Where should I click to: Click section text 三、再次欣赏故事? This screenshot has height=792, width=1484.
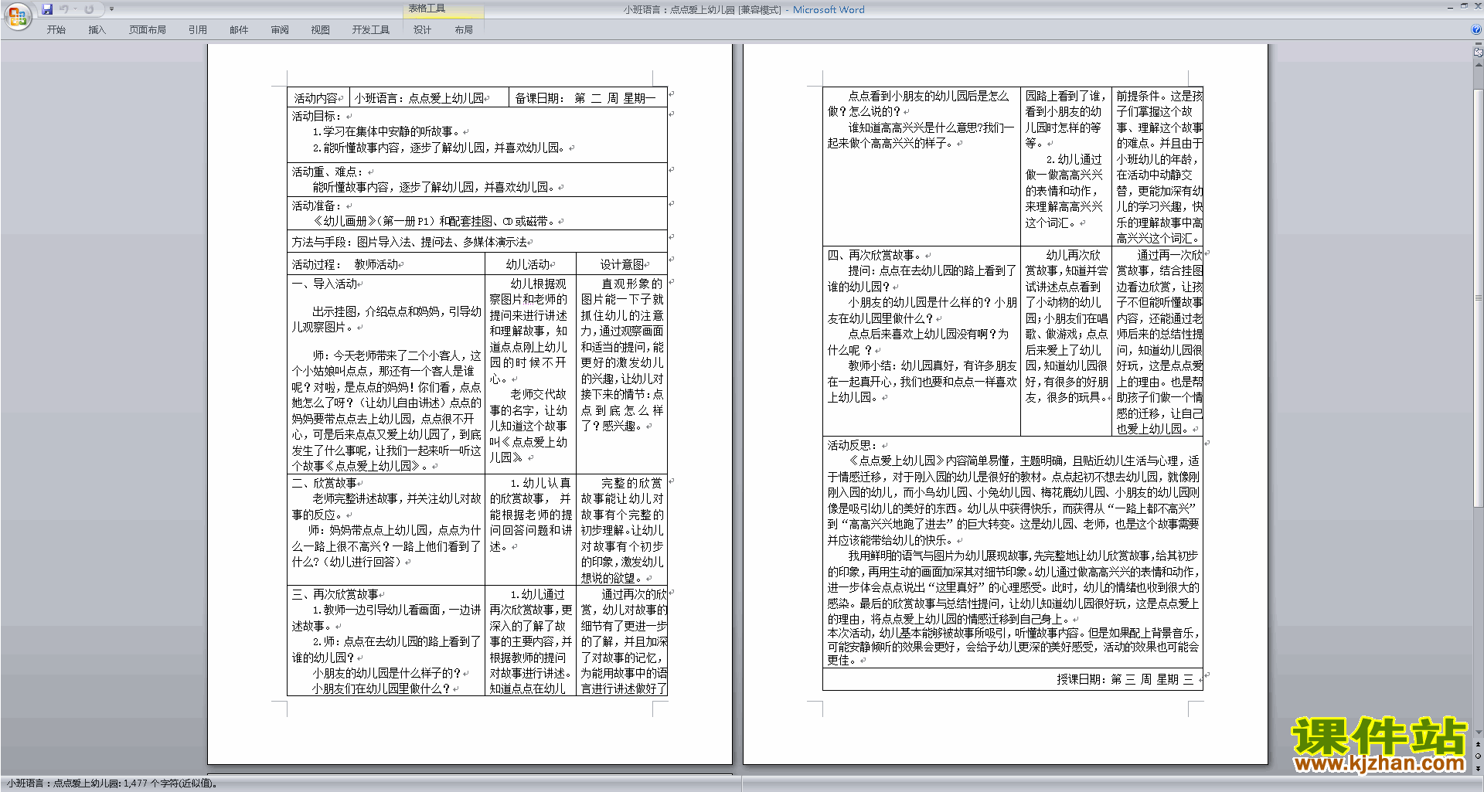(x=335, y=594)
